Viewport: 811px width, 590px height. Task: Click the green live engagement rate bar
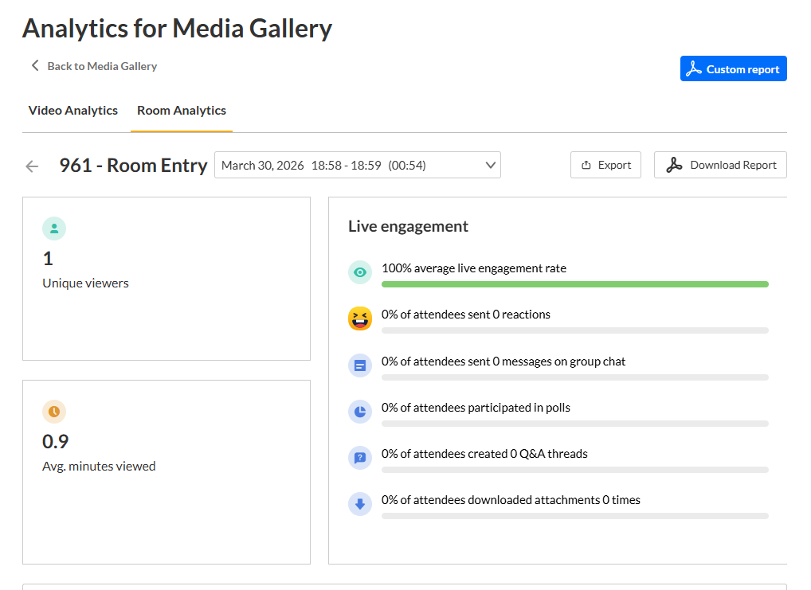point(574,284)
